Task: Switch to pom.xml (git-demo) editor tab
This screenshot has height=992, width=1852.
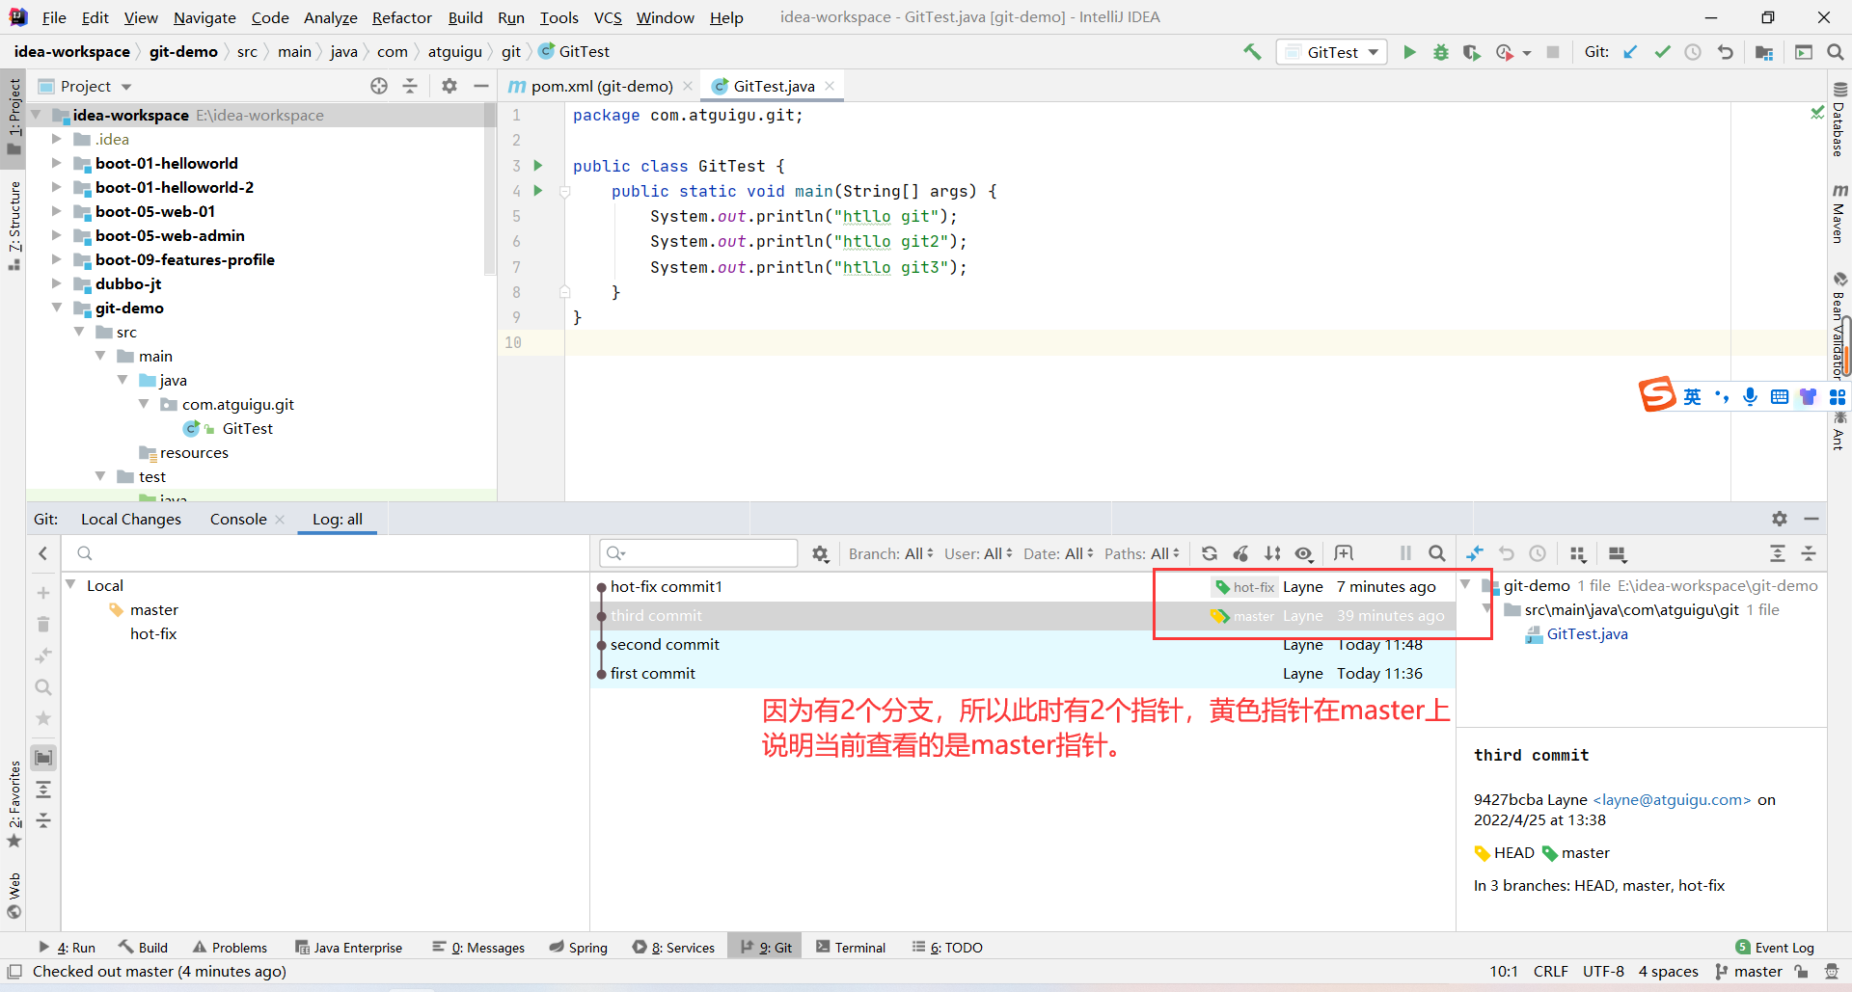Action: (x=601, y=86)
